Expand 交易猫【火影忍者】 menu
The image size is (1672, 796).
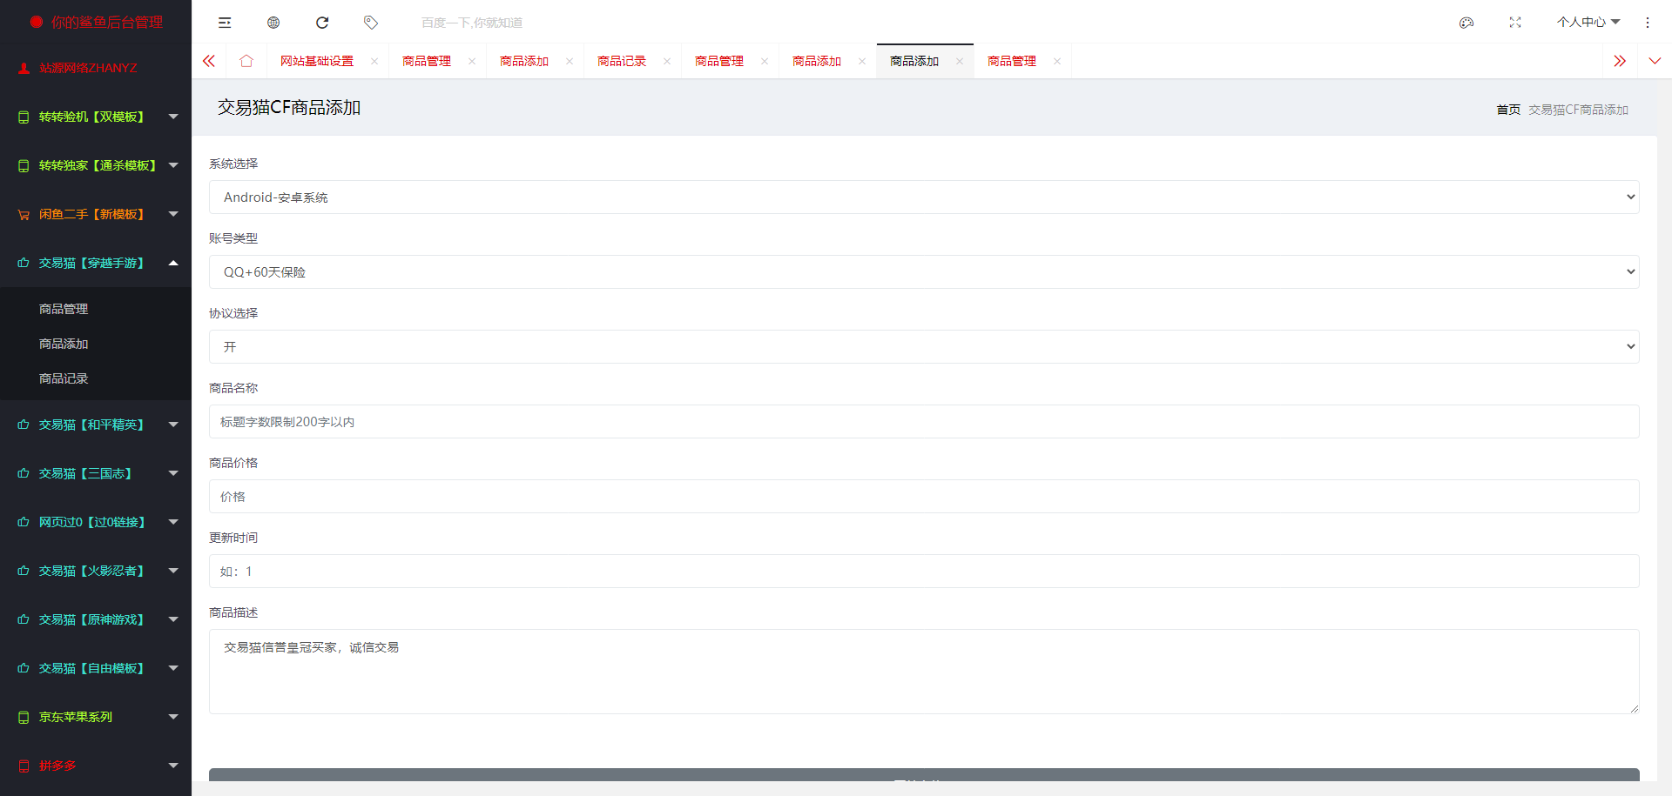(96, 571)
